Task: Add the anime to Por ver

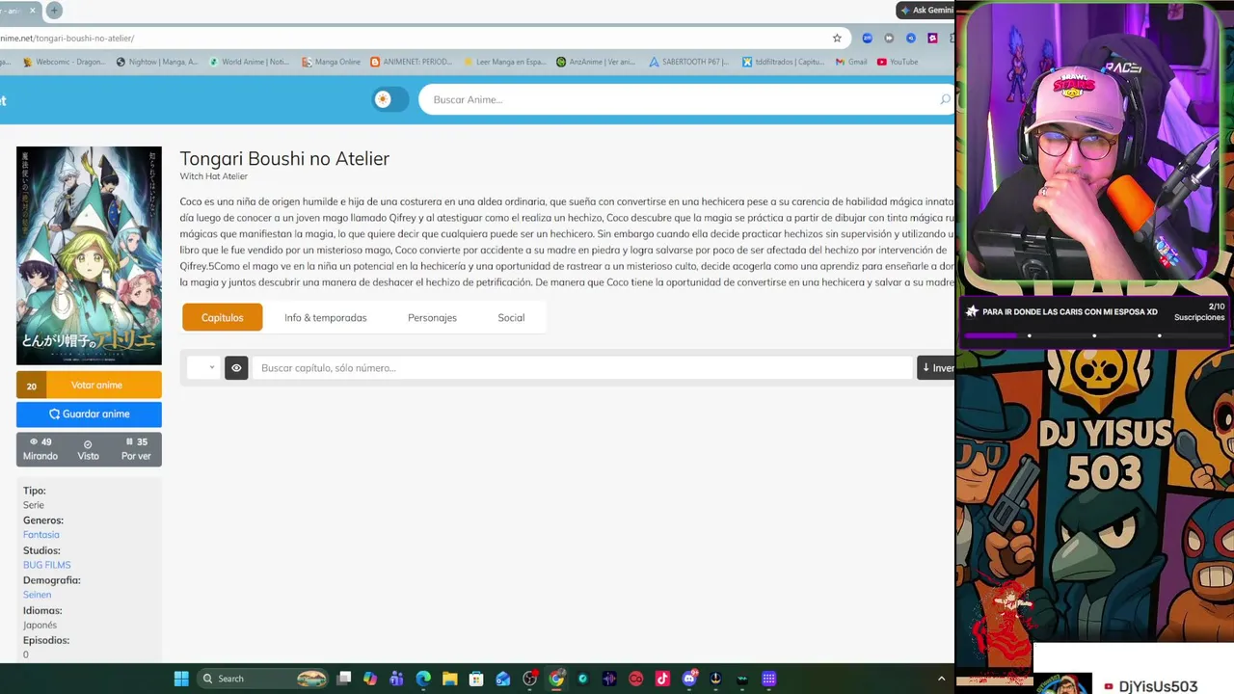Action: click(x=136, y=449)
